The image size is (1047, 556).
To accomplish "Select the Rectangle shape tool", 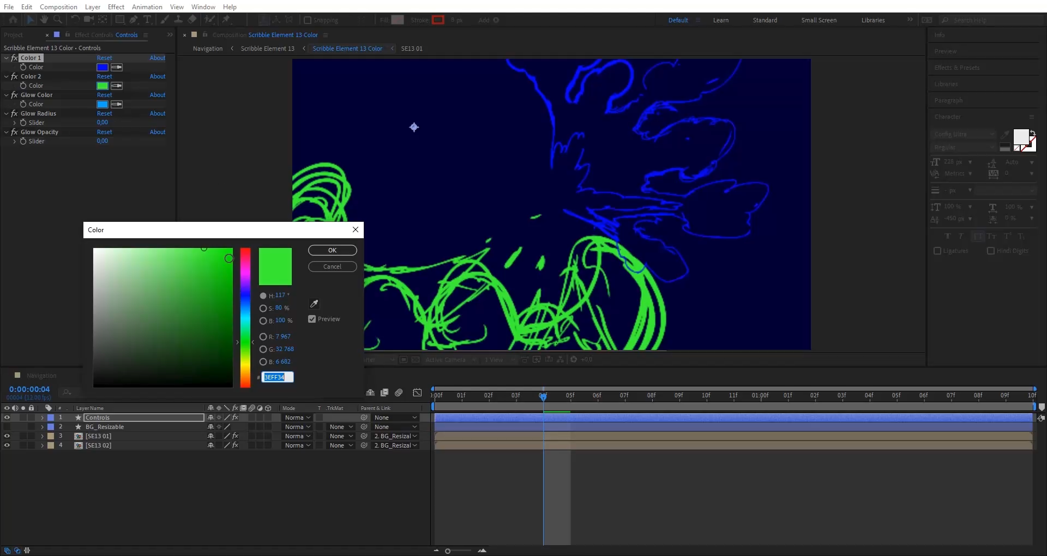I will click(x=120, y=20).
